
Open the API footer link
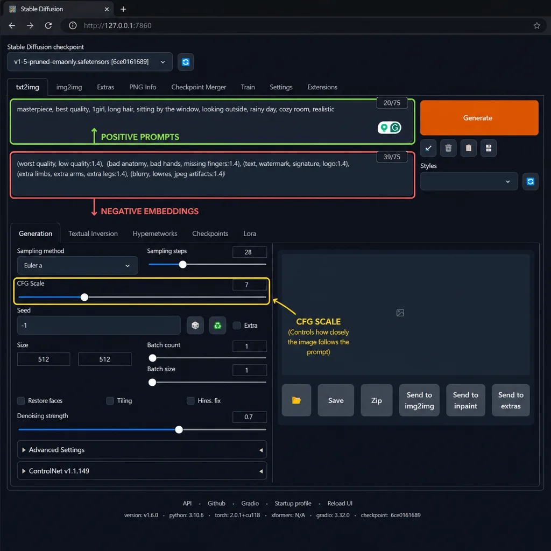(x=187, y=504)
